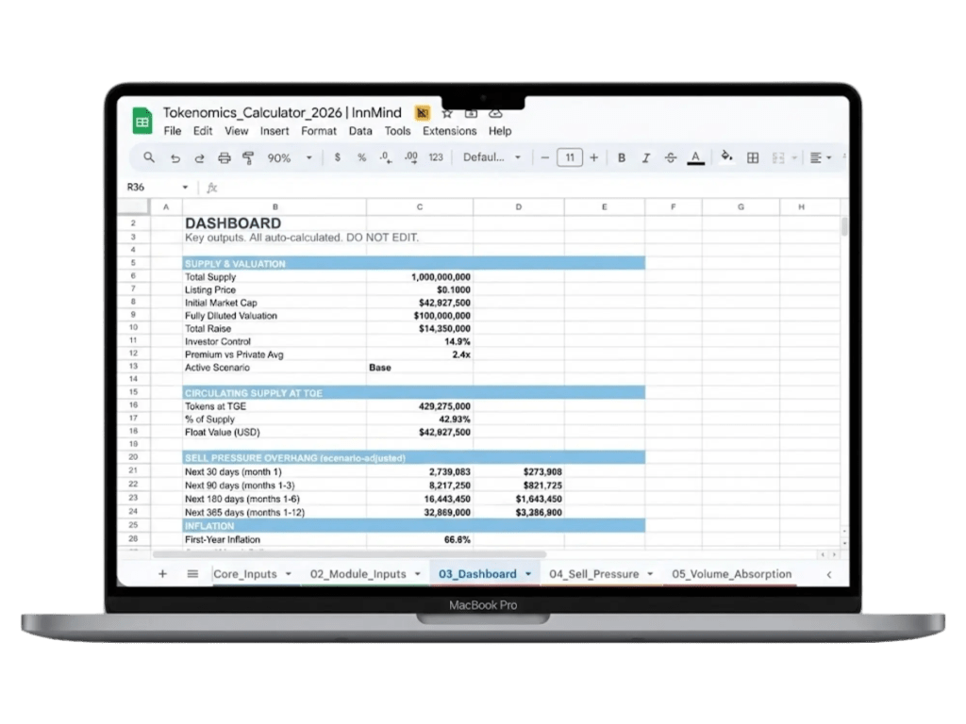This screenshot has width=966, height=724.
Task: Decrease decimal places
Action: click(x=383, y=157)
